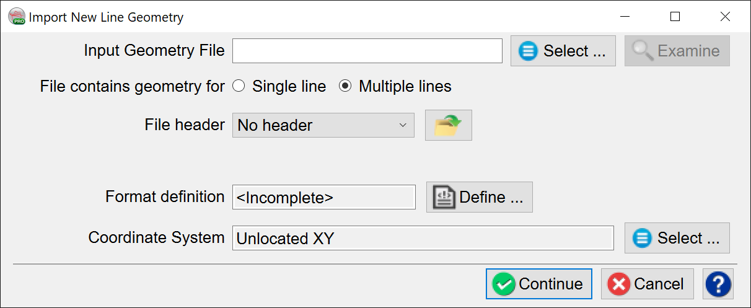Click the No header dropdown arrow

[x=403, y=125]
